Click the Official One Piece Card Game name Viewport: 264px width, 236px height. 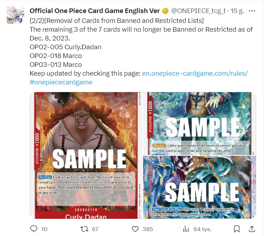(x=95, y=11)
